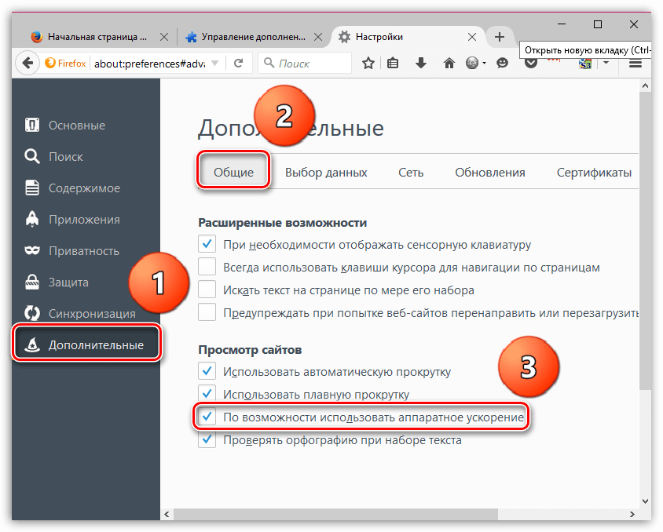Go to the home page icon

(x=449, y=63)
